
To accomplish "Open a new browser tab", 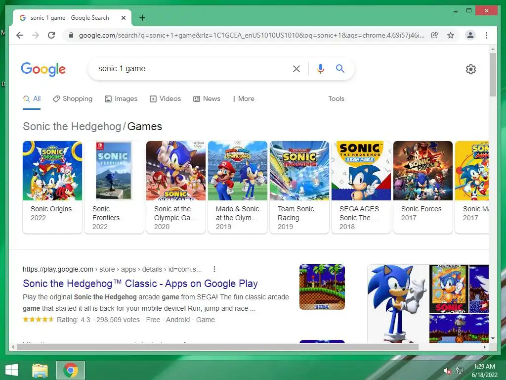I will (142, 18).
